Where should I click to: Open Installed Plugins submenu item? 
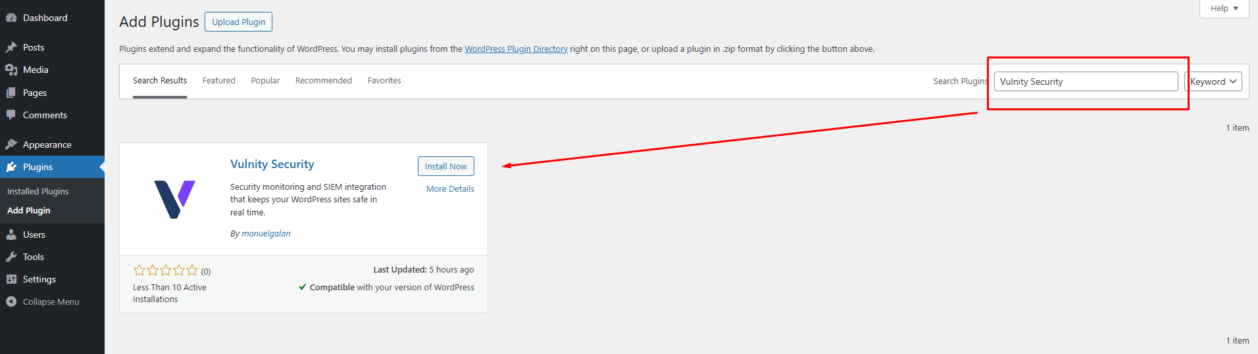pos(38,191)
